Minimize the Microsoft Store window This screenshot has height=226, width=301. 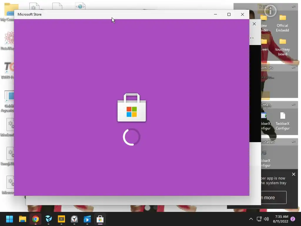point(215,14)
